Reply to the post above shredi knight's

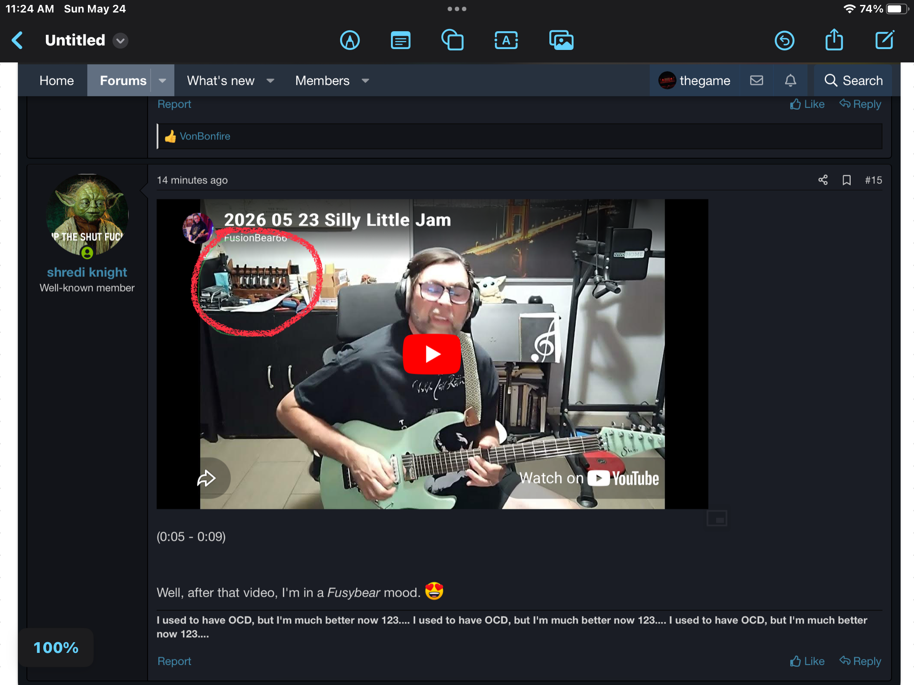pos(860,104)
